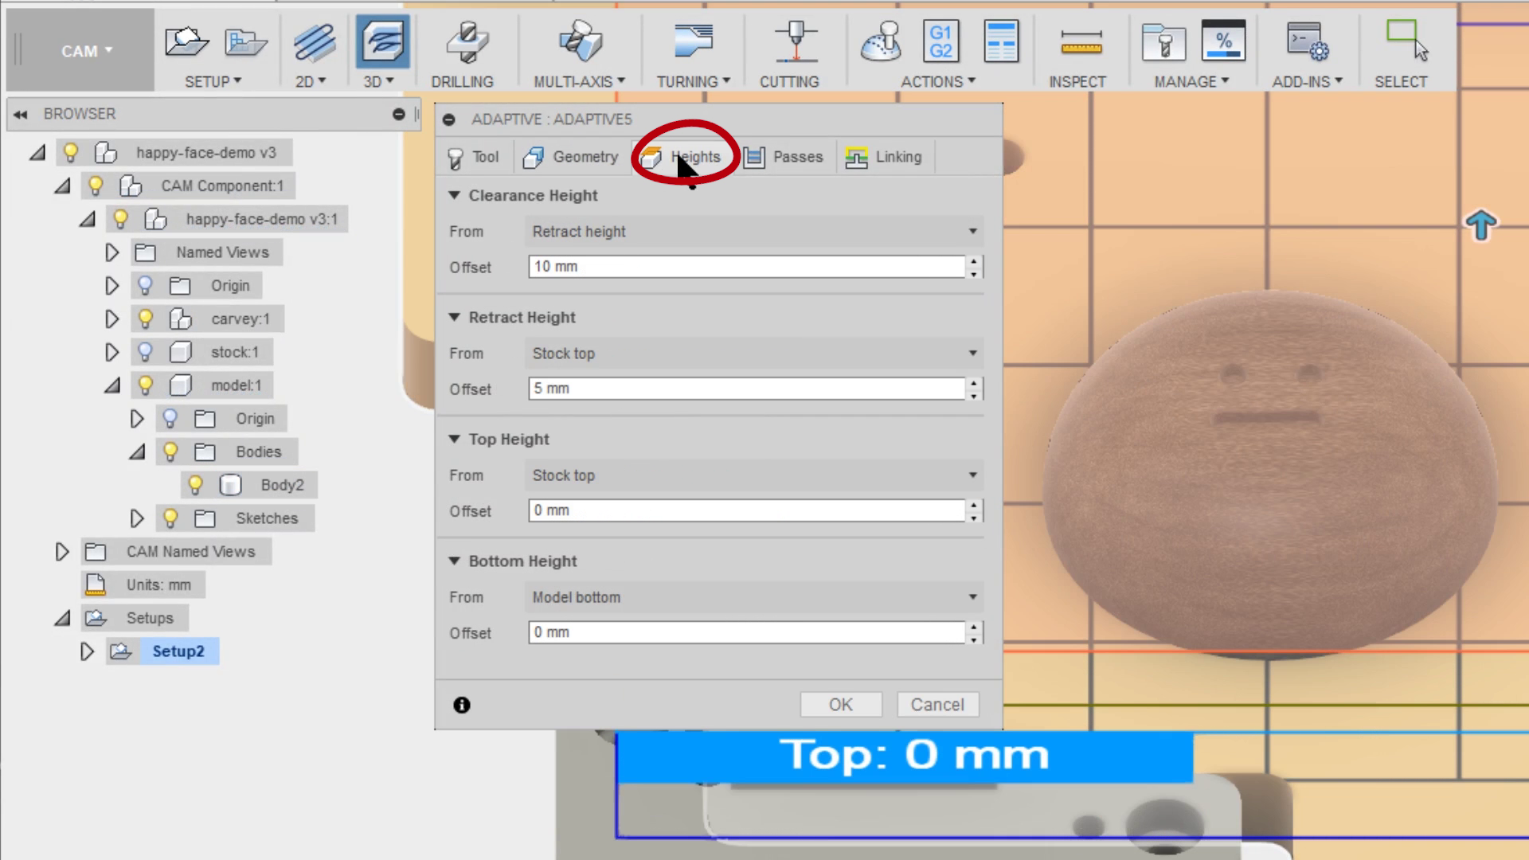Switch to the Tool tab
Viewport: 1529px width, 860px height.
pyautogui.click(x=484, y=156)
